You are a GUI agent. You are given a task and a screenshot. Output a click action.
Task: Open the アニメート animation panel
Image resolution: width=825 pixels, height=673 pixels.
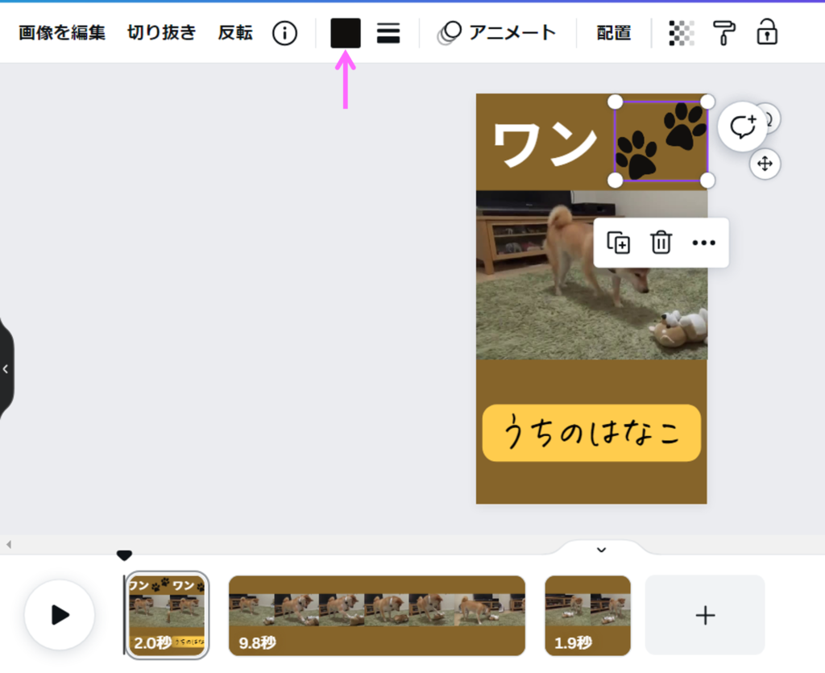tap(497, 33)
